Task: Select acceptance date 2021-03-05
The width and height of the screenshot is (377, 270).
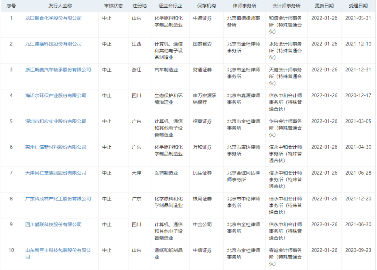Action: pyautogui.click(x=358, y=121)
